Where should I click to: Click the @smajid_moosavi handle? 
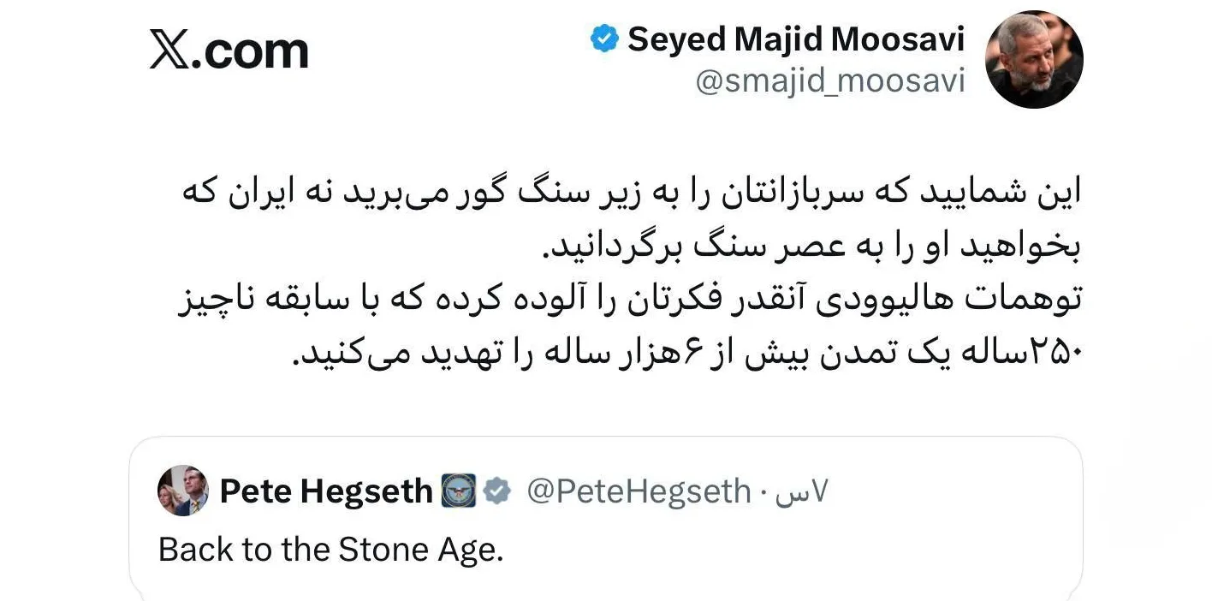pos(829,82)
